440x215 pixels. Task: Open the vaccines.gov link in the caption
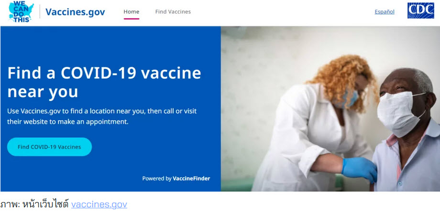tap(99, 204)
